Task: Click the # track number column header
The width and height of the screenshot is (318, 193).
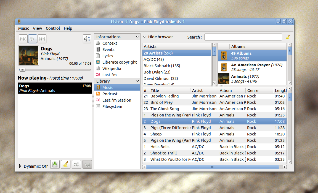Action: [x=146, y=90]
